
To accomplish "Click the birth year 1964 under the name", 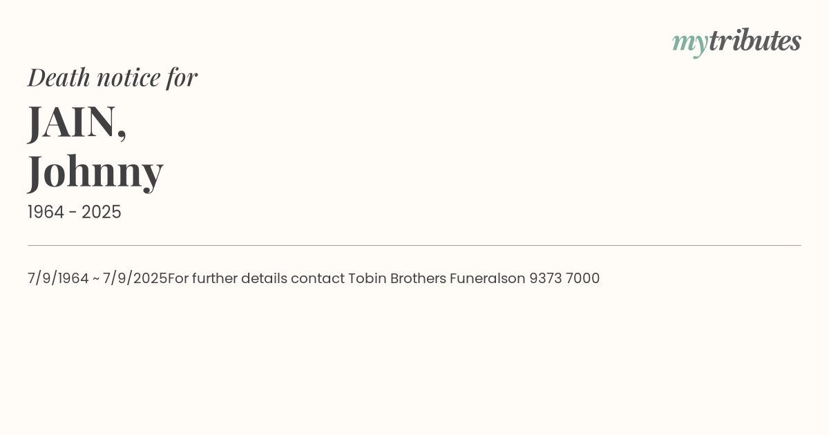I will 46,213.
